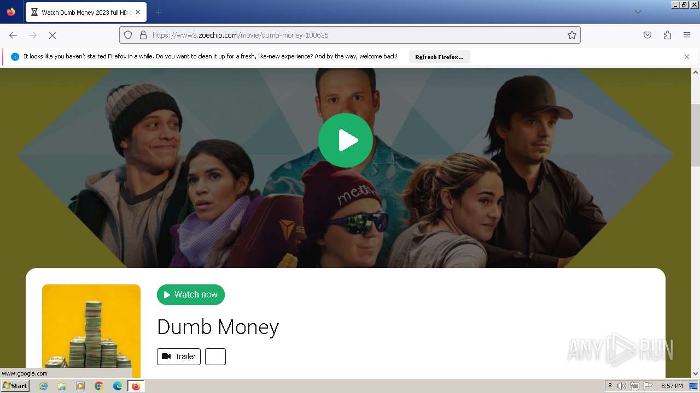Play the Dumb Money video
The image size is (700, 393).
click(346, 140)
